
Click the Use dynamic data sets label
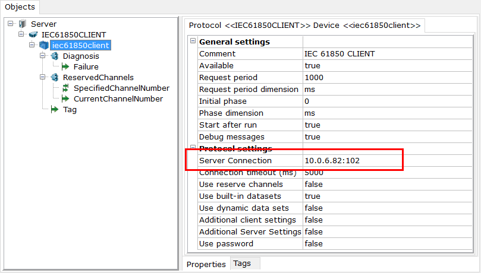point(244,208)
